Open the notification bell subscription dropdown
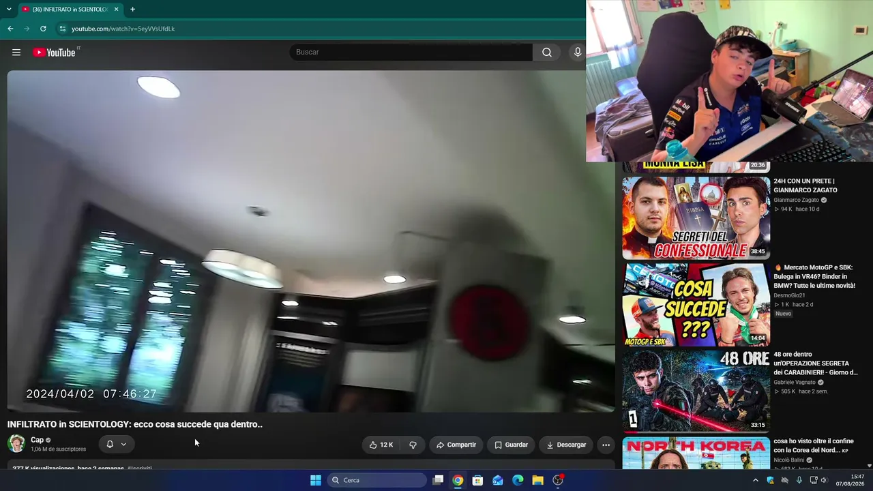Viewport: 873px width, 491px height. tap(116, 444)
